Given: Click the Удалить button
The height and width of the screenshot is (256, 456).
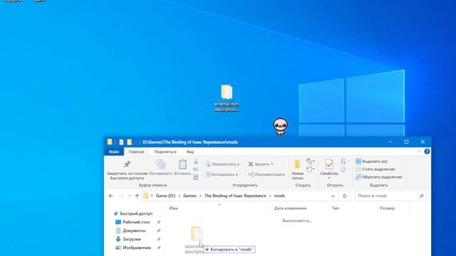Looking at the screenshot, I should pos(261,164).
